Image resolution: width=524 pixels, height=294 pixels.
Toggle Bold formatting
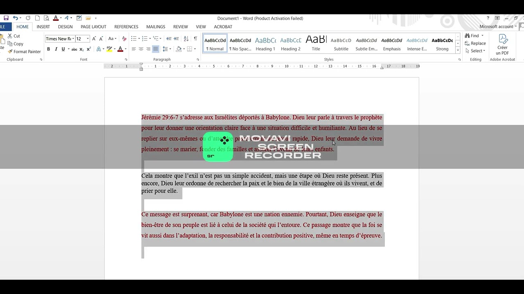48,49
